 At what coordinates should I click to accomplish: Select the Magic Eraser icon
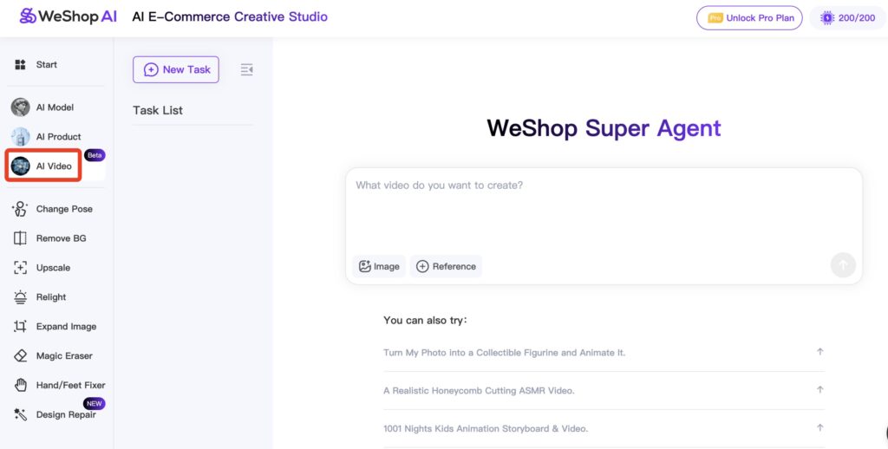coord(20,356)
